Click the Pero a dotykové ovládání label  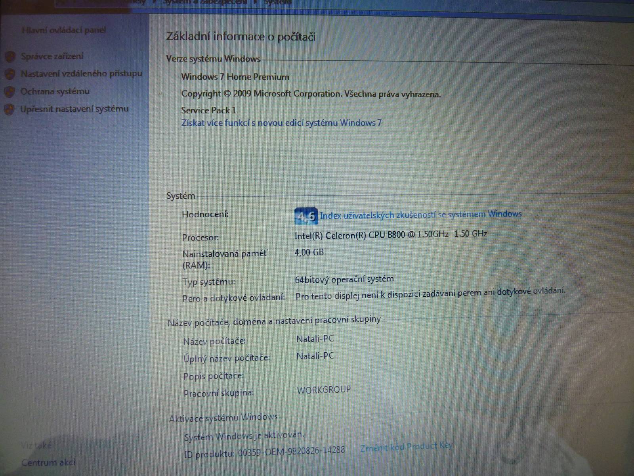click(x=234, y=298)
